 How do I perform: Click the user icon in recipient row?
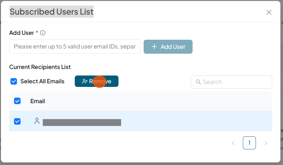37,121
